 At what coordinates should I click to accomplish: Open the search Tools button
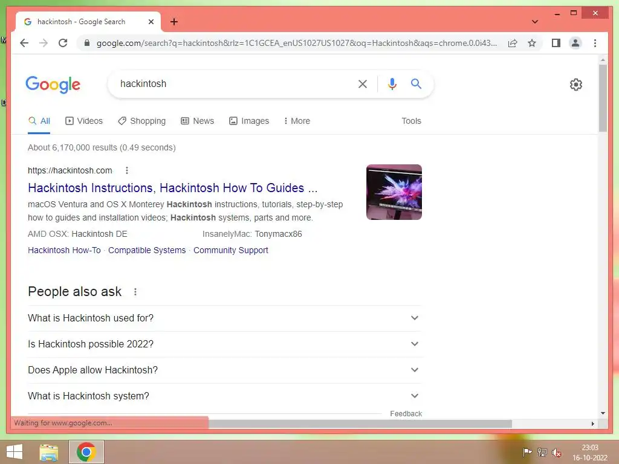[x=411, y=121]
